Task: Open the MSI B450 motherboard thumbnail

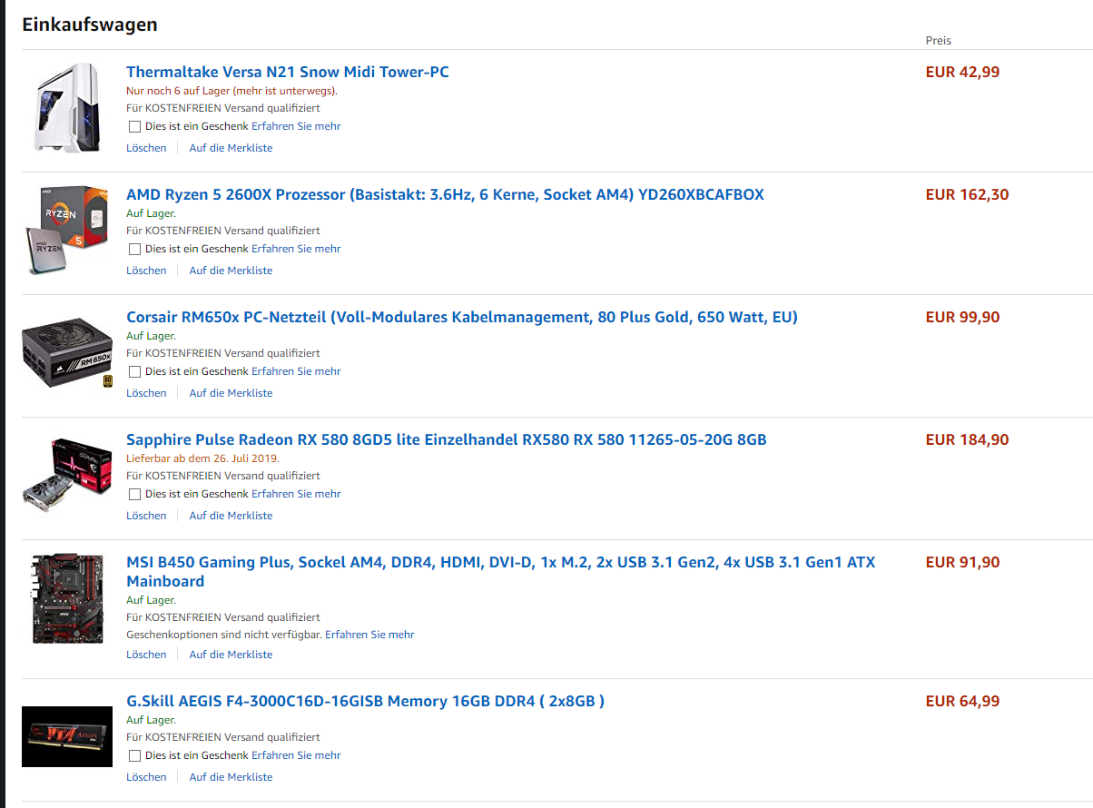Action: coord(67,599)
